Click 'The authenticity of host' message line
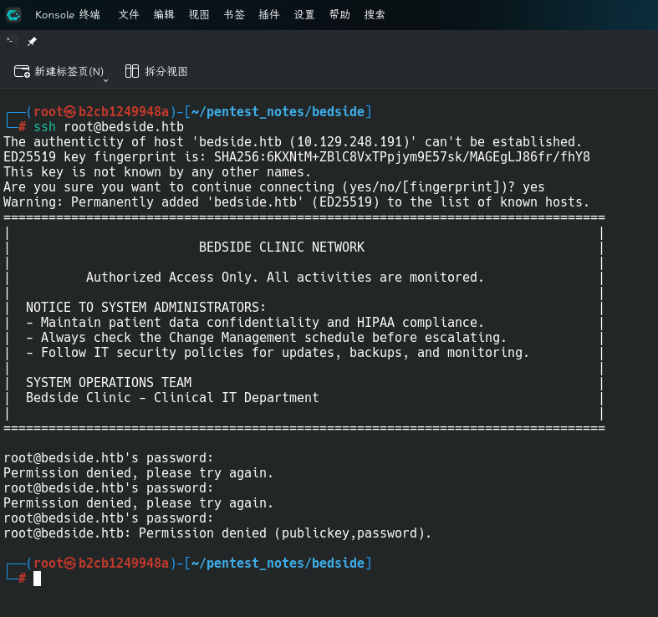658x617 pixels. tap(293, 142)
